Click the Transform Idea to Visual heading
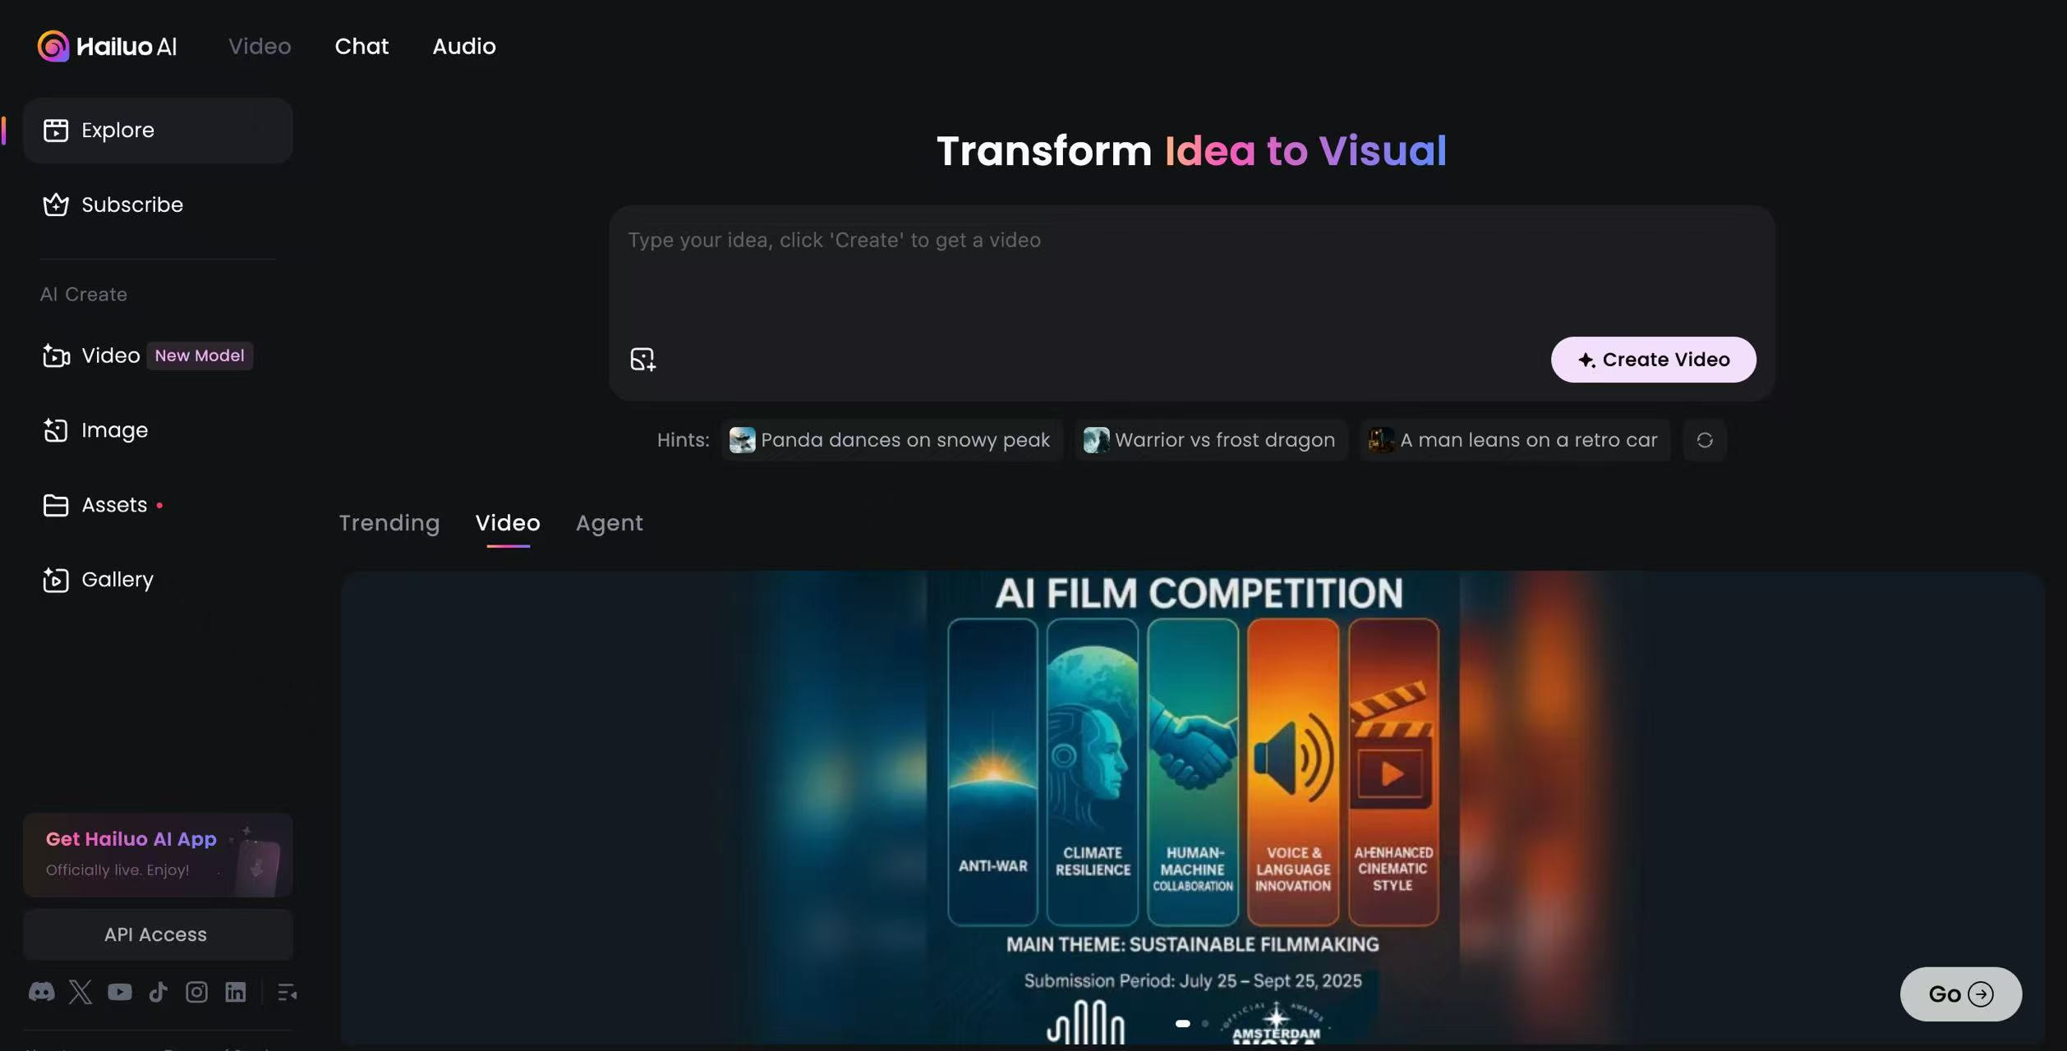 point(1191,151)
